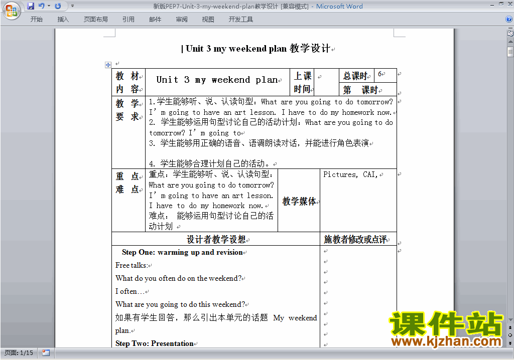Click the 'Pictures, CAI,' text

pos(350,174)
